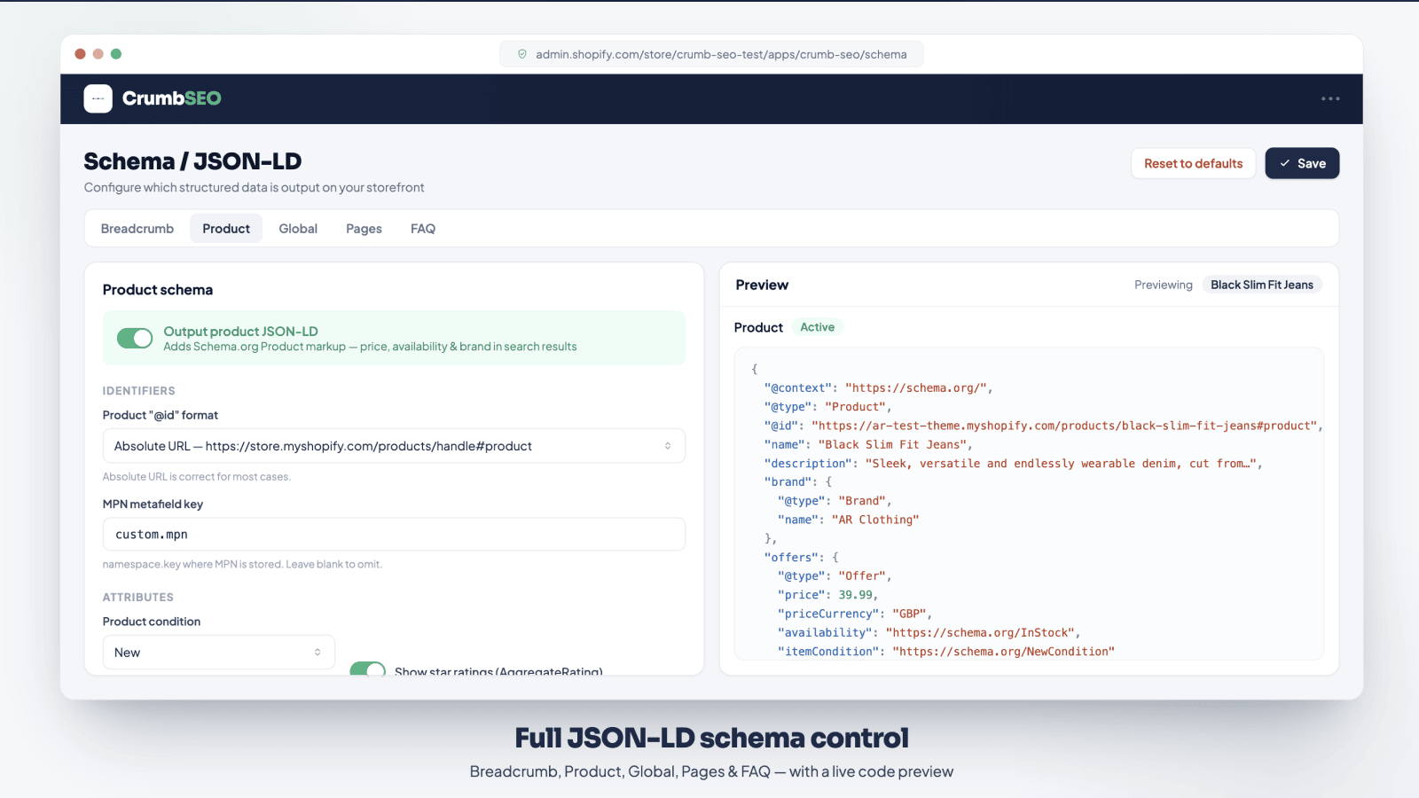1419x798 pixels.
Task: Click the "name": "Black Slim Fit Jeans" line
Action: (868, 445)
